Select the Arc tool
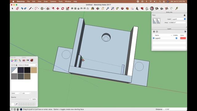 tap(36, 8)
